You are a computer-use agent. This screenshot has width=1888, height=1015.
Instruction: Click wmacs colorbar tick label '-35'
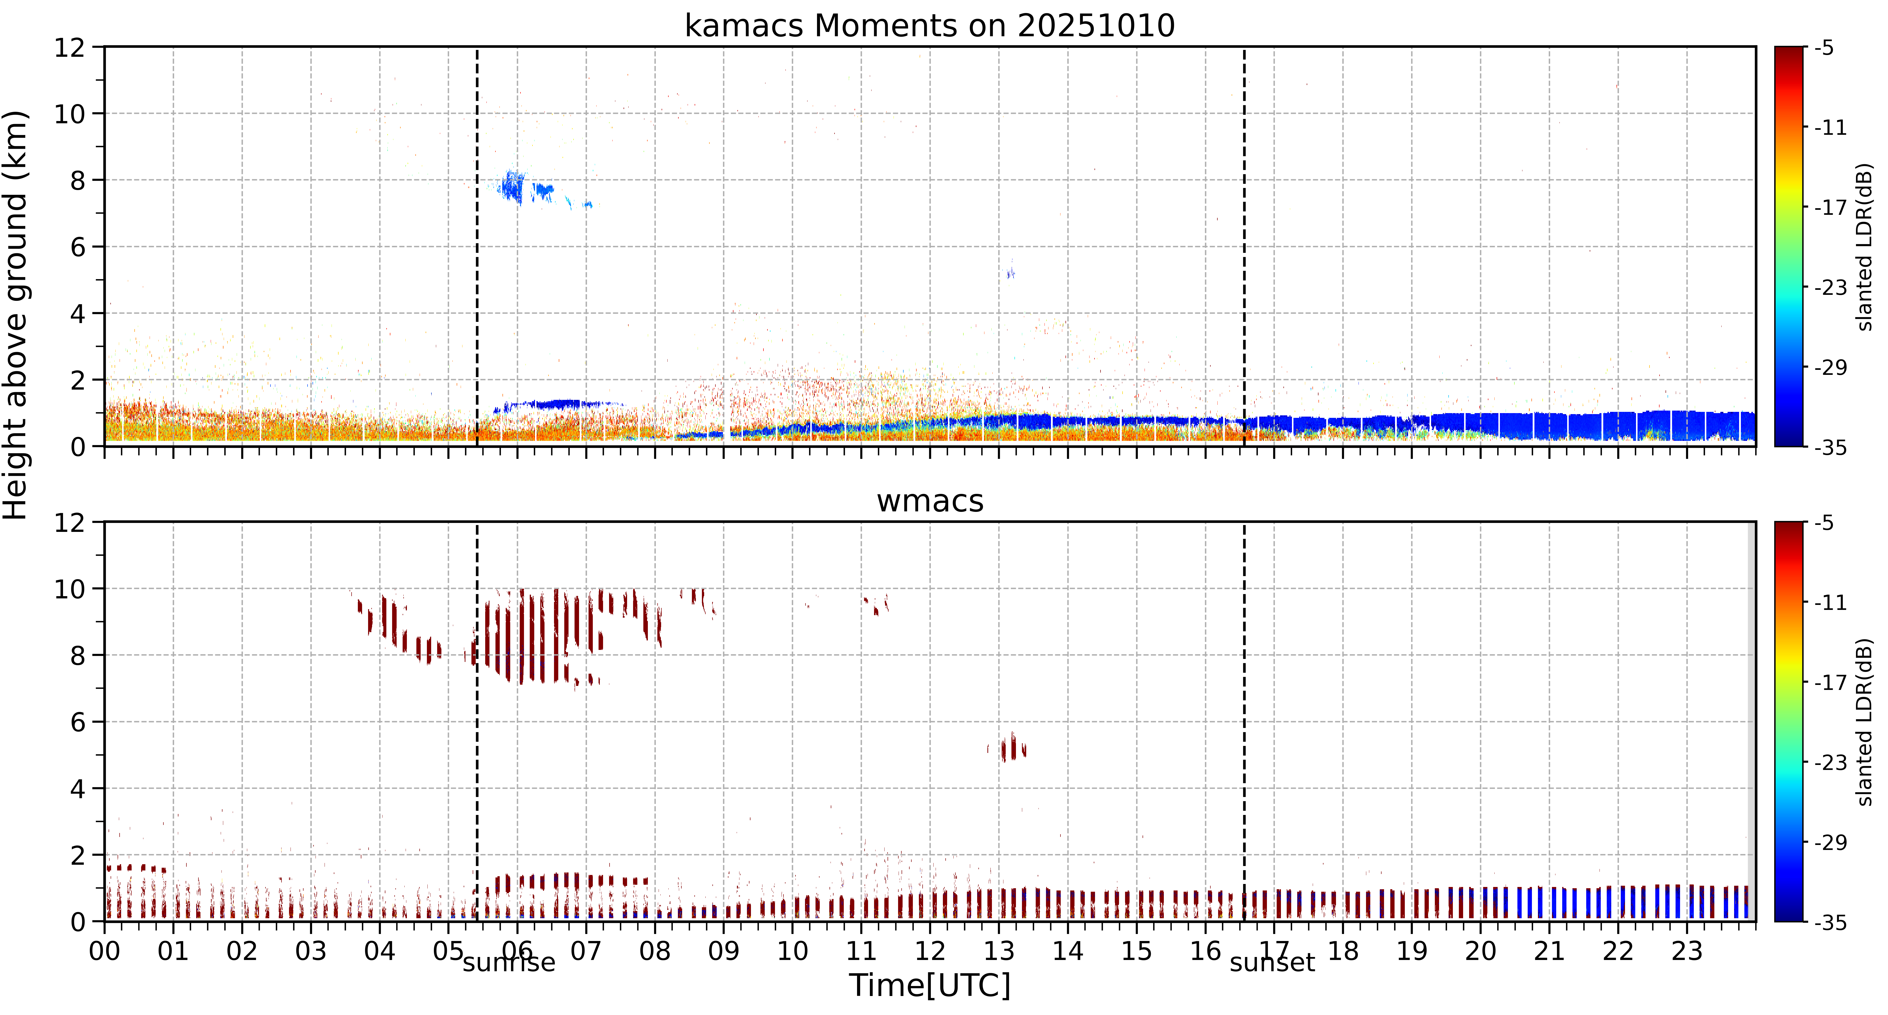pyautogui.click(x=1830, y=923)
